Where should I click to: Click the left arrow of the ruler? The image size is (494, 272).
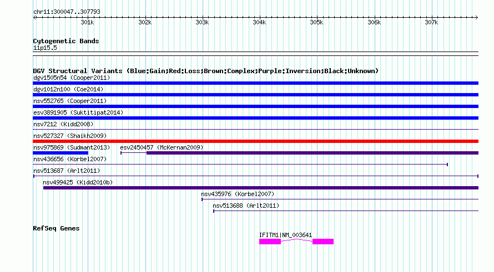pos(34,18)
